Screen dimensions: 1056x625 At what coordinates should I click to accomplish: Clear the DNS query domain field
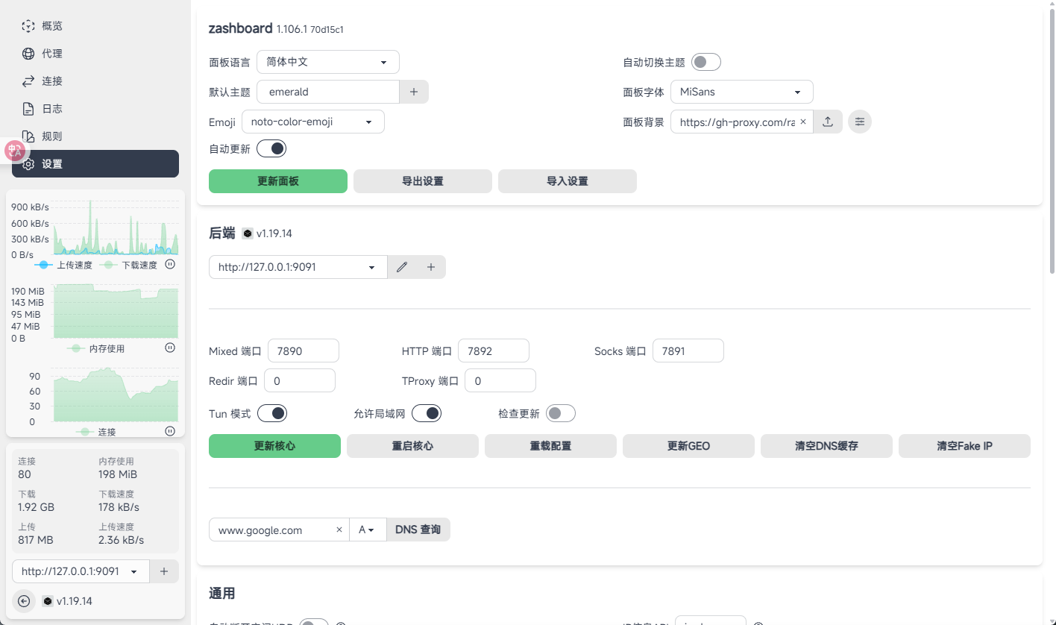[339, 530]
